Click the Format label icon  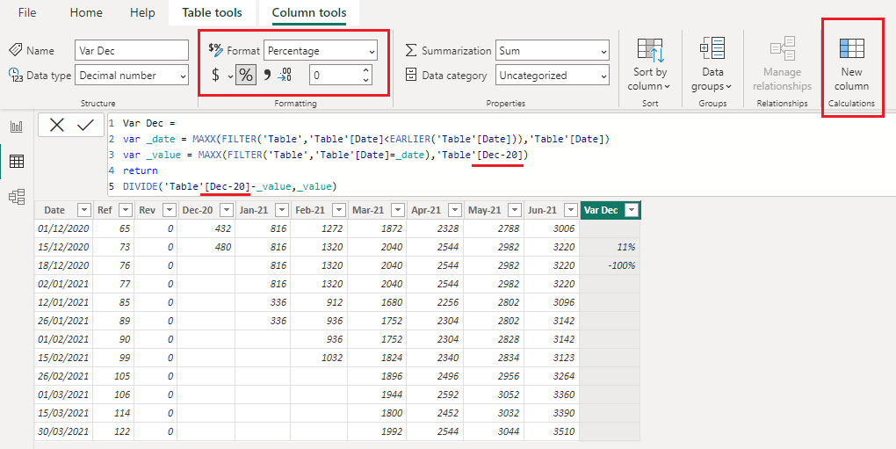pos(215,50)
